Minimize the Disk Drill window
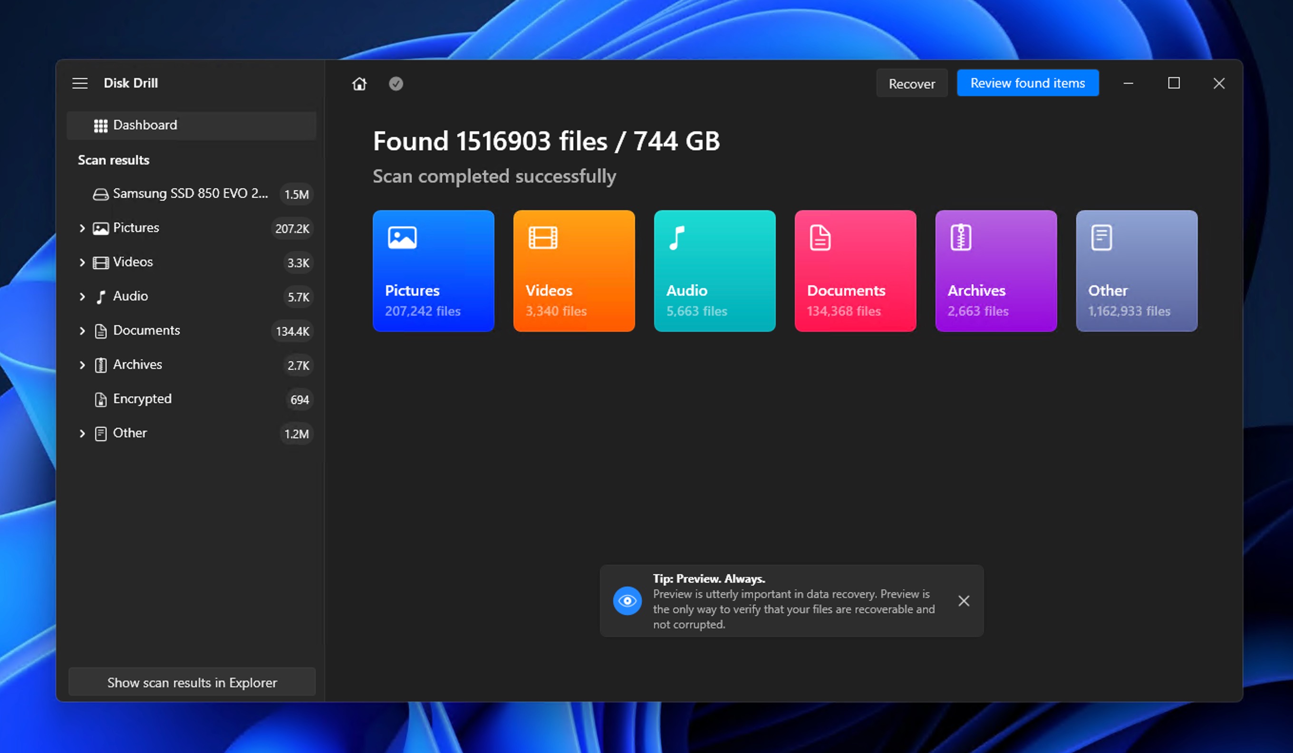1293x753 pixels. pos(1128,83)
